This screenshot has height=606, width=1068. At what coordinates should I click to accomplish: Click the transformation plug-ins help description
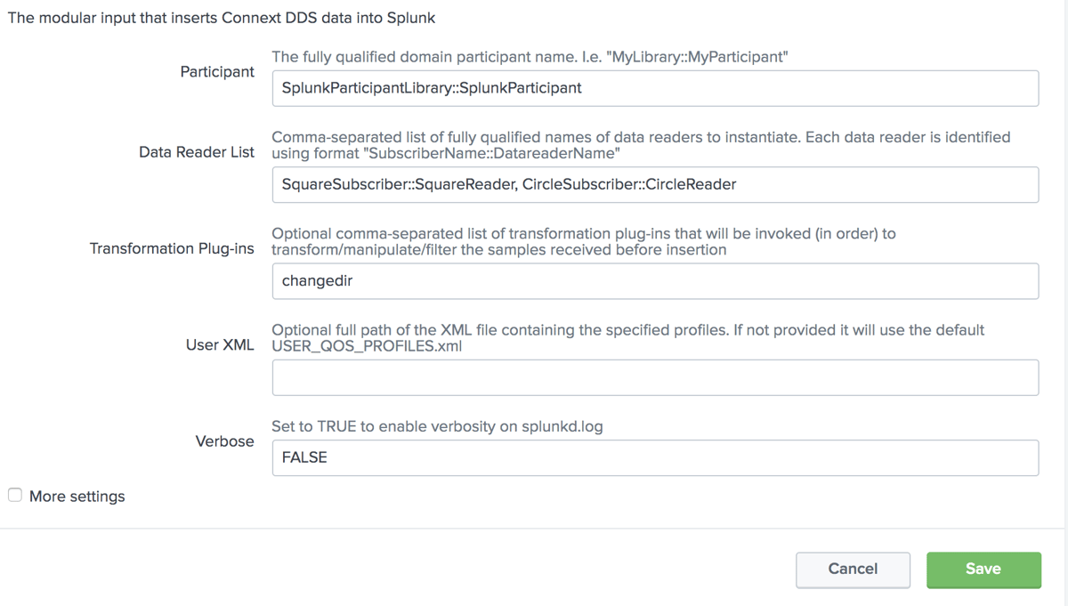(x=584, y=242)
